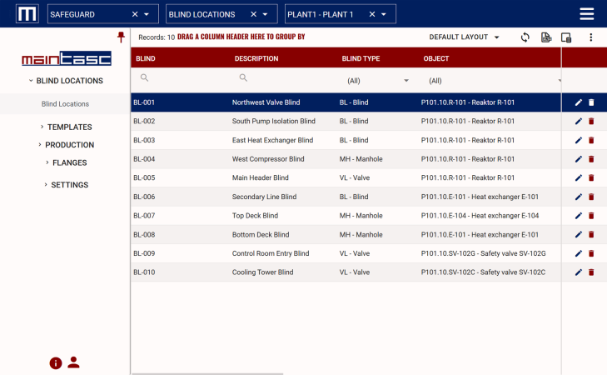
Task: Click the info icon at bottom left
Action: pyautogui.click(x=56, y=362)
